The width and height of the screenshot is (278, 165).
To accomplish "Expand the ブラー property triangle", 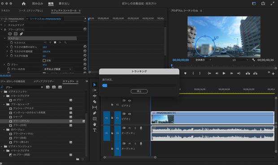I will click(x=4, y=64).
